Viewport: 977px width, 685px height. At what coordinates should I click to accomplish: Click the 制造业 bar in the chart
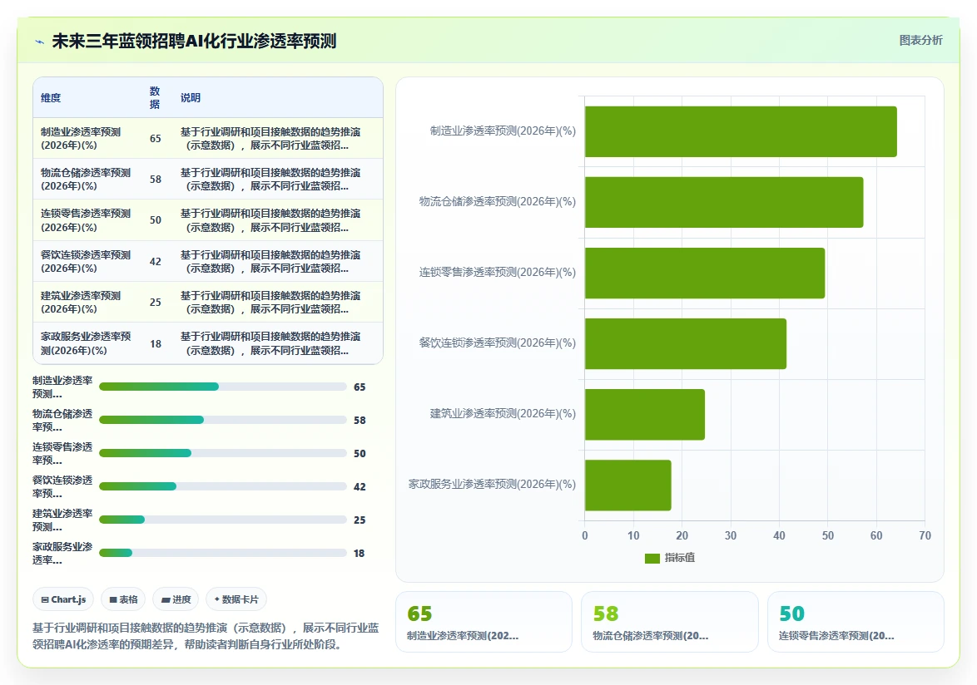741,131
